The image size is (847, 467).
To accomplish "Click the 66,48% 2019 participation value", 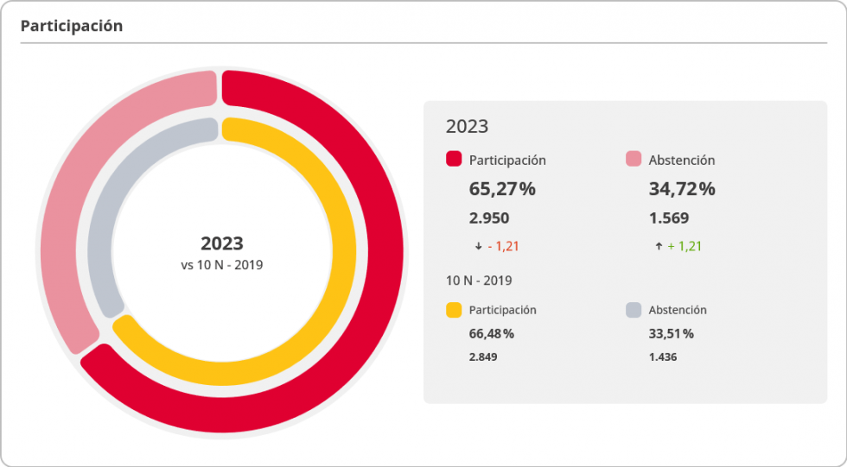I will coord(492,334).
